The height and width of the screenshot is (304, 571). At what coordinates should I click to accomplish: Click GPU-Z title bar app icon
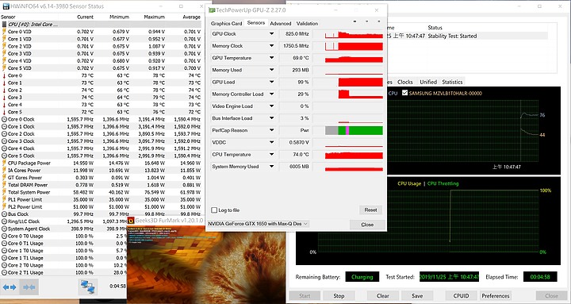pos(212,10)
